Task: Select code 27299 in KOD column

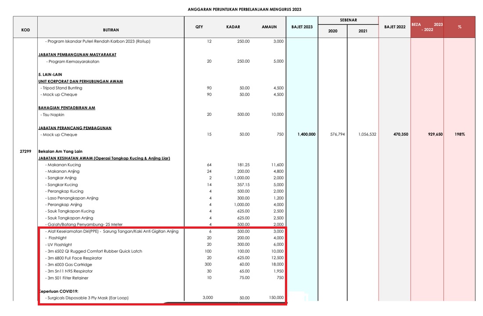Action: pos(25,151)
